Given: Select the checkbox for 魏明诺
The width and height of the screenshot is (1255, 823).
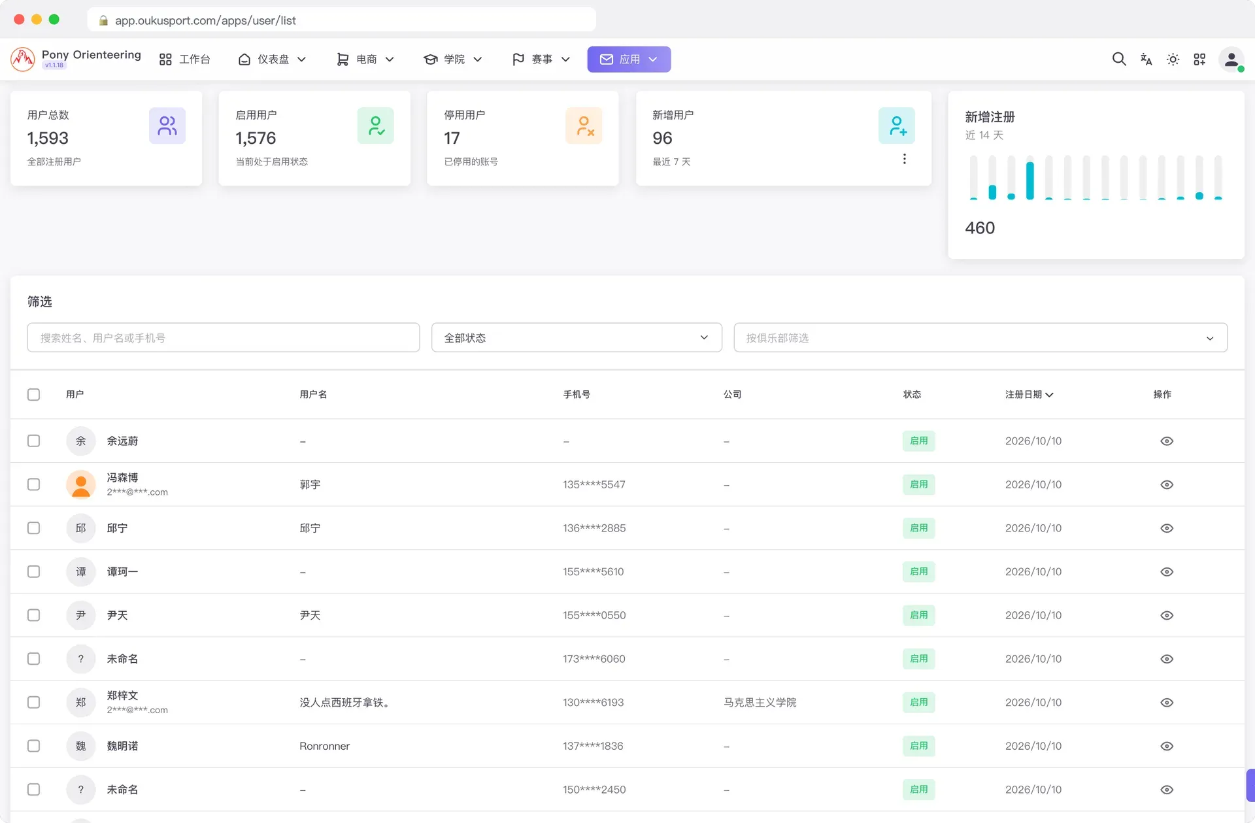Looking at the screenshot, I should point(33,746).
